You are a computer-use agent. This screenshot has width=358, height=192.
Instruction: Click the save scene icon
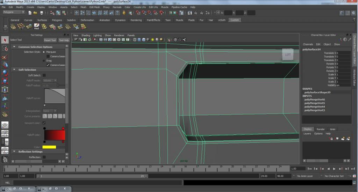pyautogui.click(x=42, y=13)
